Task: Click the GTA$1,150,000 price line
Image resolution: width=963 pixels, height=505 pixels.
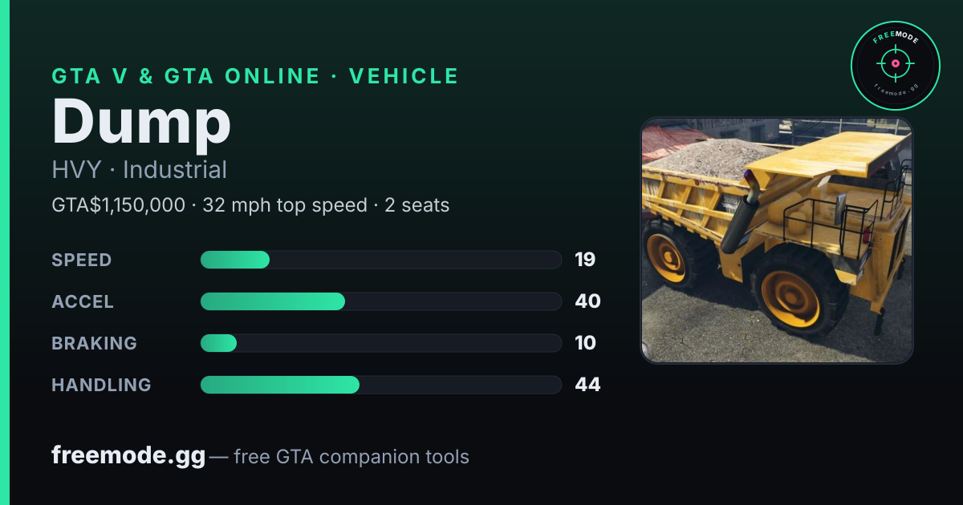Action: (x=250, y=205)
